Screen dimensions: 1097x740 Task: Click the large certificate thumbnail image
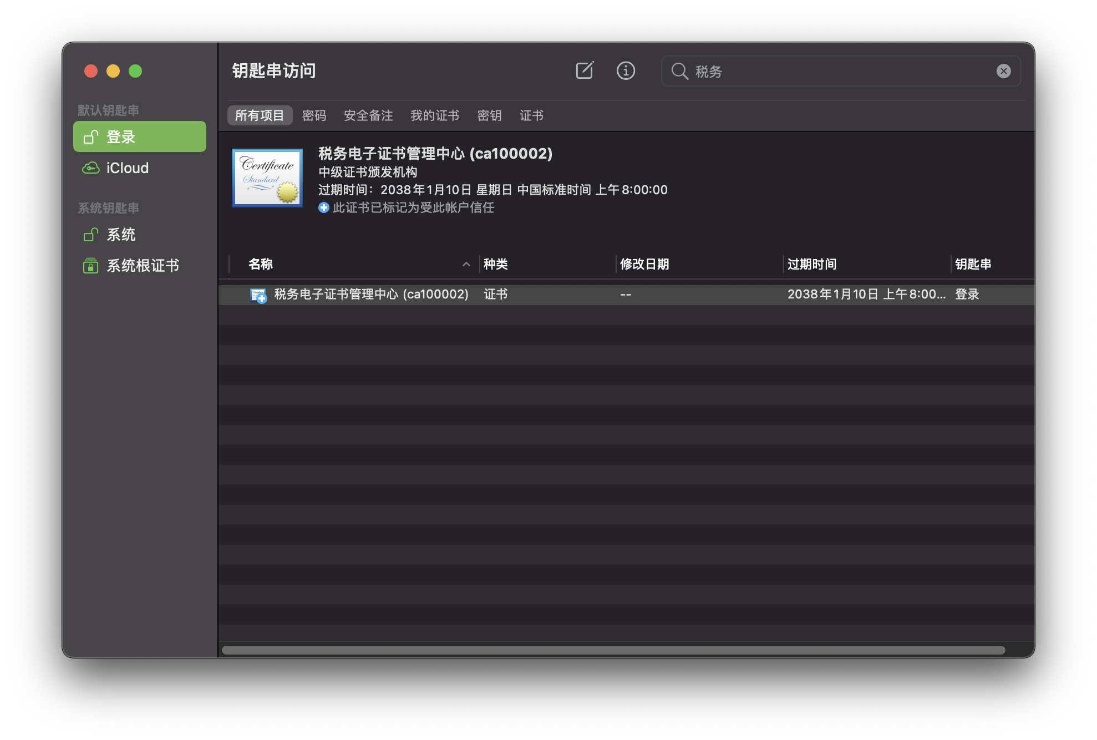coord(267,178)
